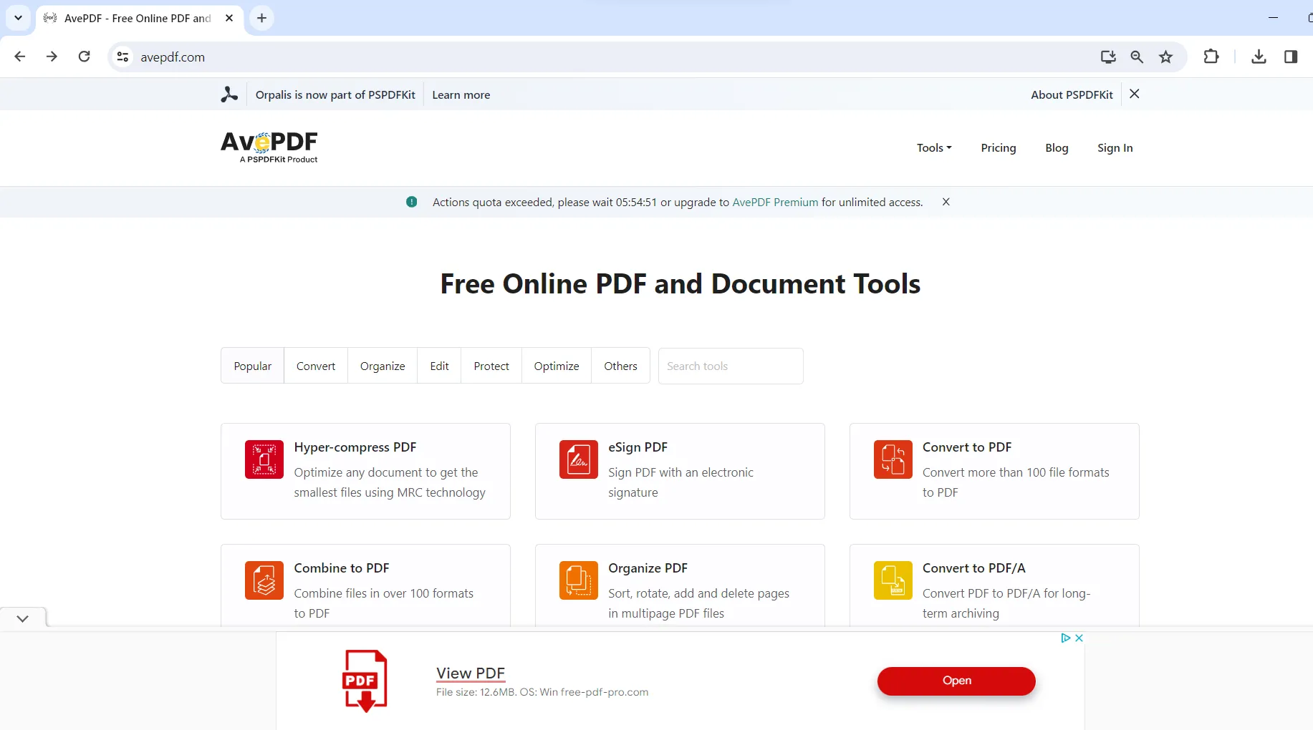Open the Convert to PDF/A tool title
The width and height of the screenshot is (1313, 730).
[x=974, y=568]
